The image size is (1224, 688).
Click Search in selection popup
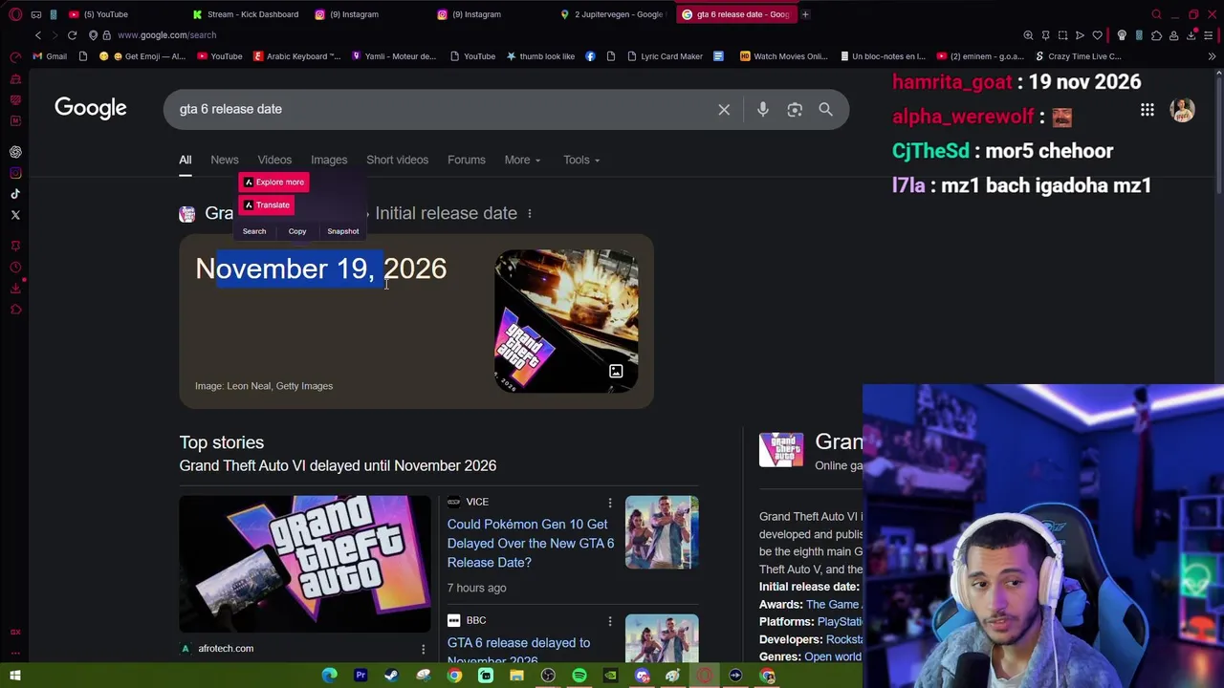[254, 231]
